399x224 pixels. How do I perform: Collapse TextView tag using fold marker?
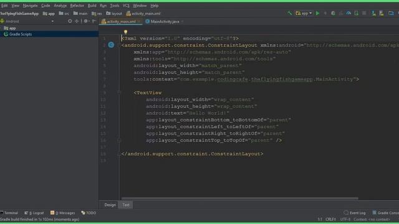(119, 93)
